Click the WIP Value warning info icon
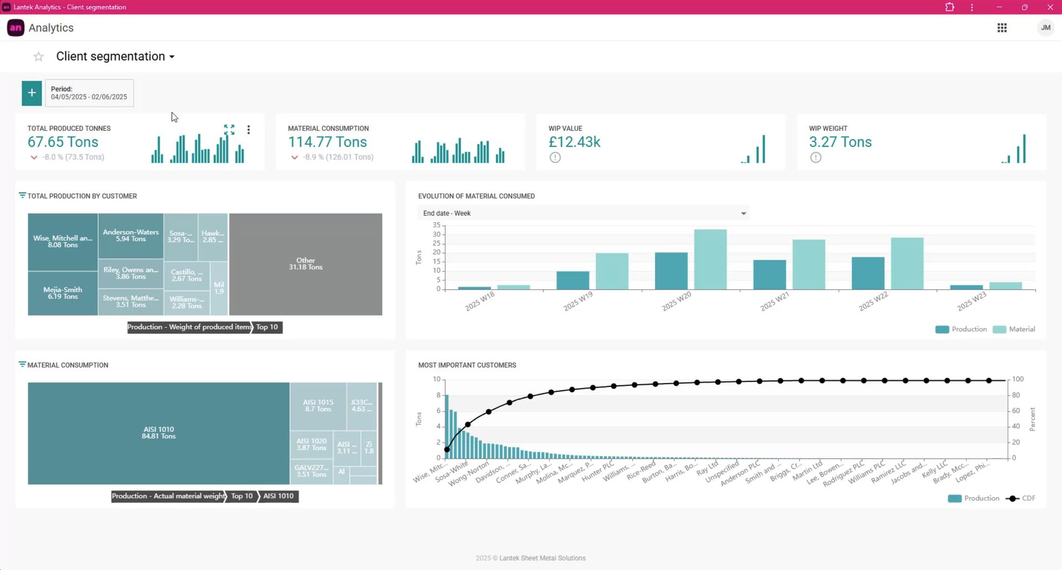 (555, 158)
